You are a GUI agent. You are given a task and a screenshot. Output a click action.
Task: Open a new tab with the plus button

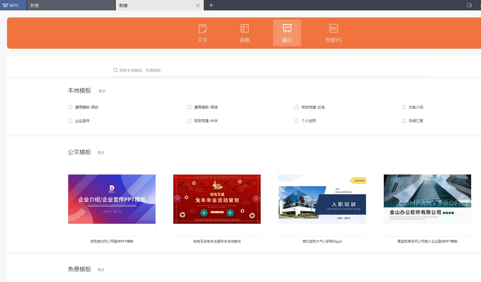(211, 5)
